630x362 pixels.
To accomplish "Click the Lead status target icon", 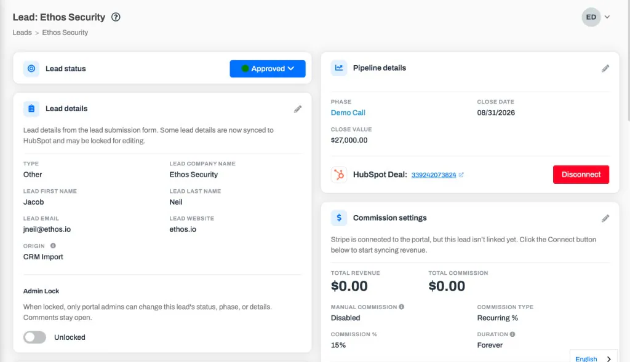I will [x=31, y=69].
